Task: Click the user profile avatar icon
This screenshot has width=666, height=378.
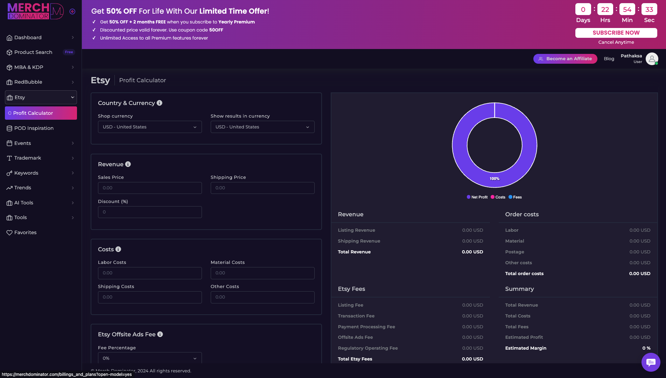Action: point(652,59)
